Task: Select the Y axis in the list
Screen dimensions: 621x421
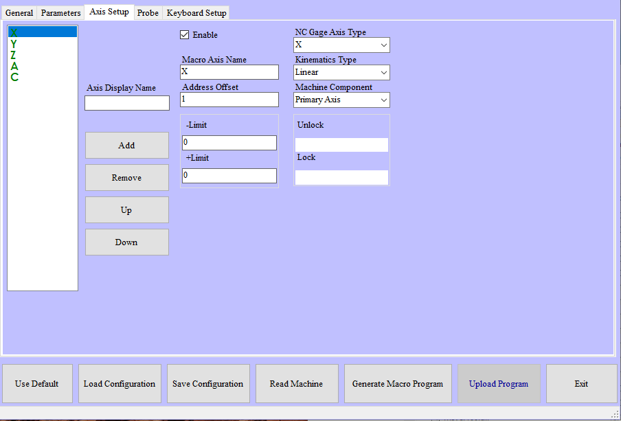Action: click(x=14, y=44)
